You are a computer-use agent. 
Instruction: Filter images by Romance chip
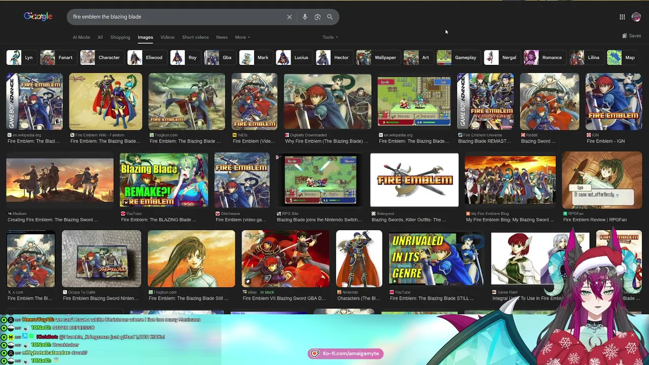click(x=544, y=57)
